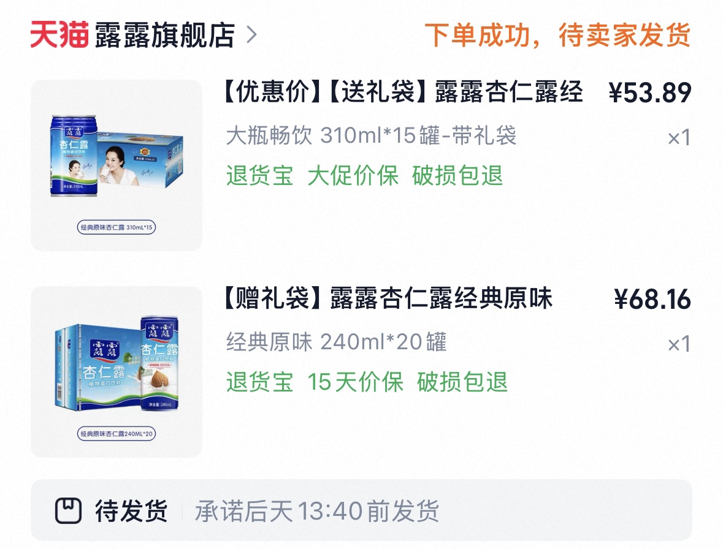The image size is (723, 549).
Task: Select the 经典原味 240ml*20罐 spec text
Action: [x=337, y=342]
